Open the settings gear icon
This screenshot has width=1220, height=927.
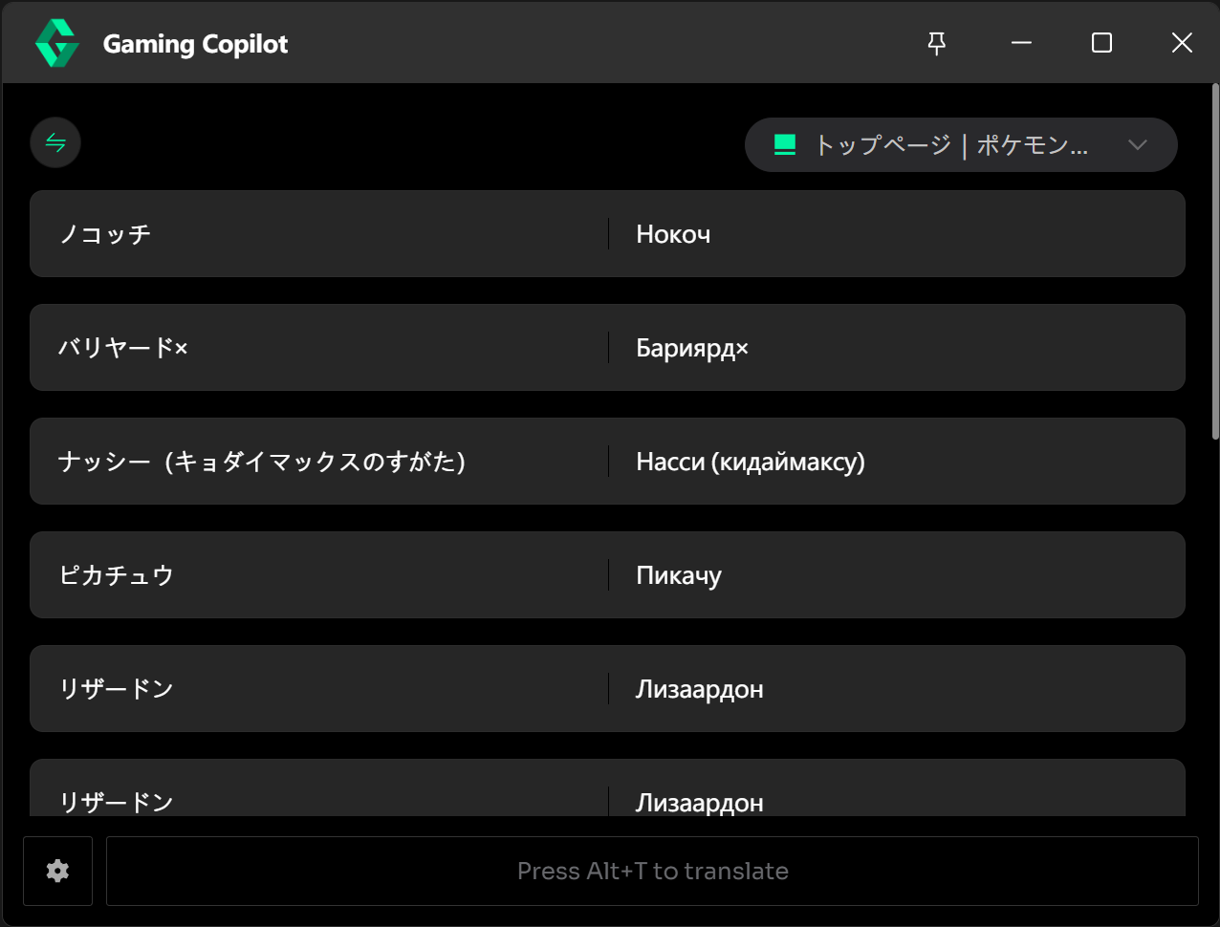[57, 871]
